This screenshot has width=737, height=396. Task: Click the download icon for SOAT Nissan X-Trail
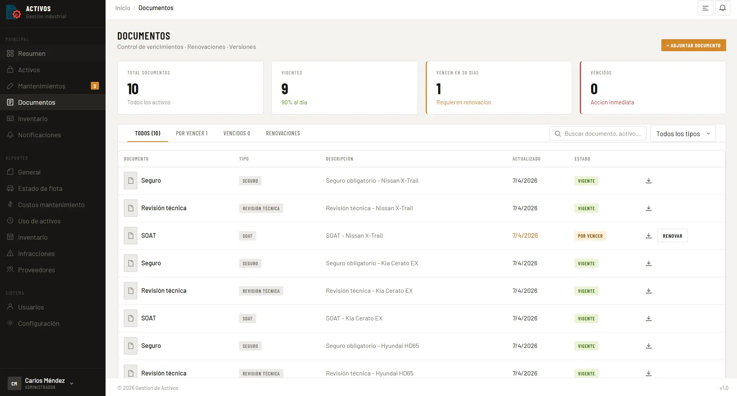(x=648, y=235)
